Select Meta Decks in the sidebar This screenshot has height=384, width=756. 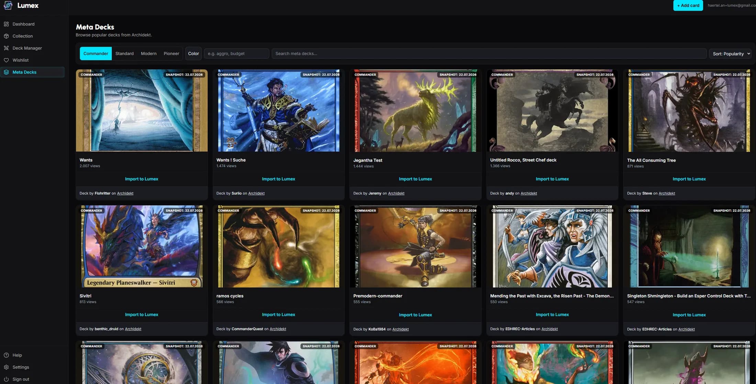[32, 72]
